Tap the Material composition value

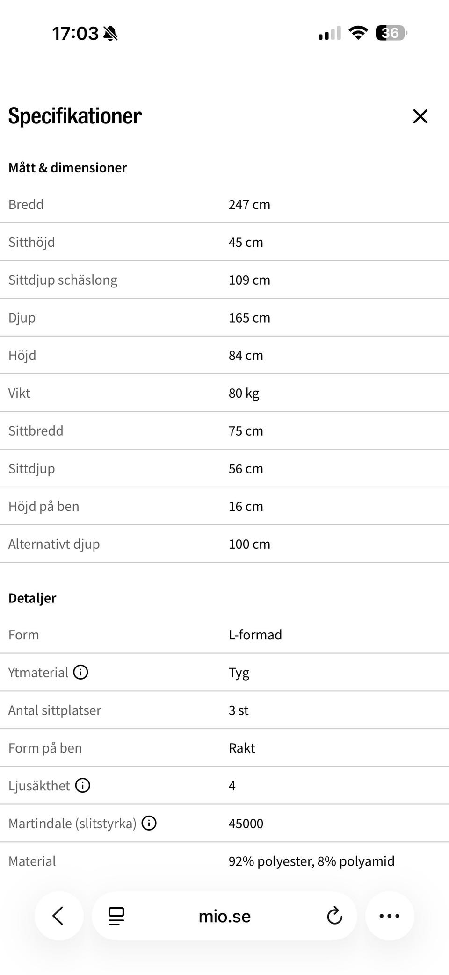coord(311,861)
